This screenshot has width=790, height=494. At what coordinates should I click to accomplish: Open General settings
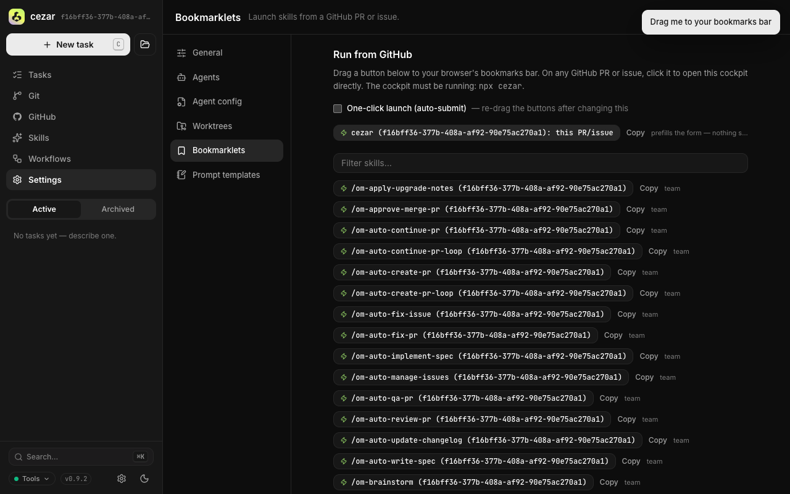(227, 53)
